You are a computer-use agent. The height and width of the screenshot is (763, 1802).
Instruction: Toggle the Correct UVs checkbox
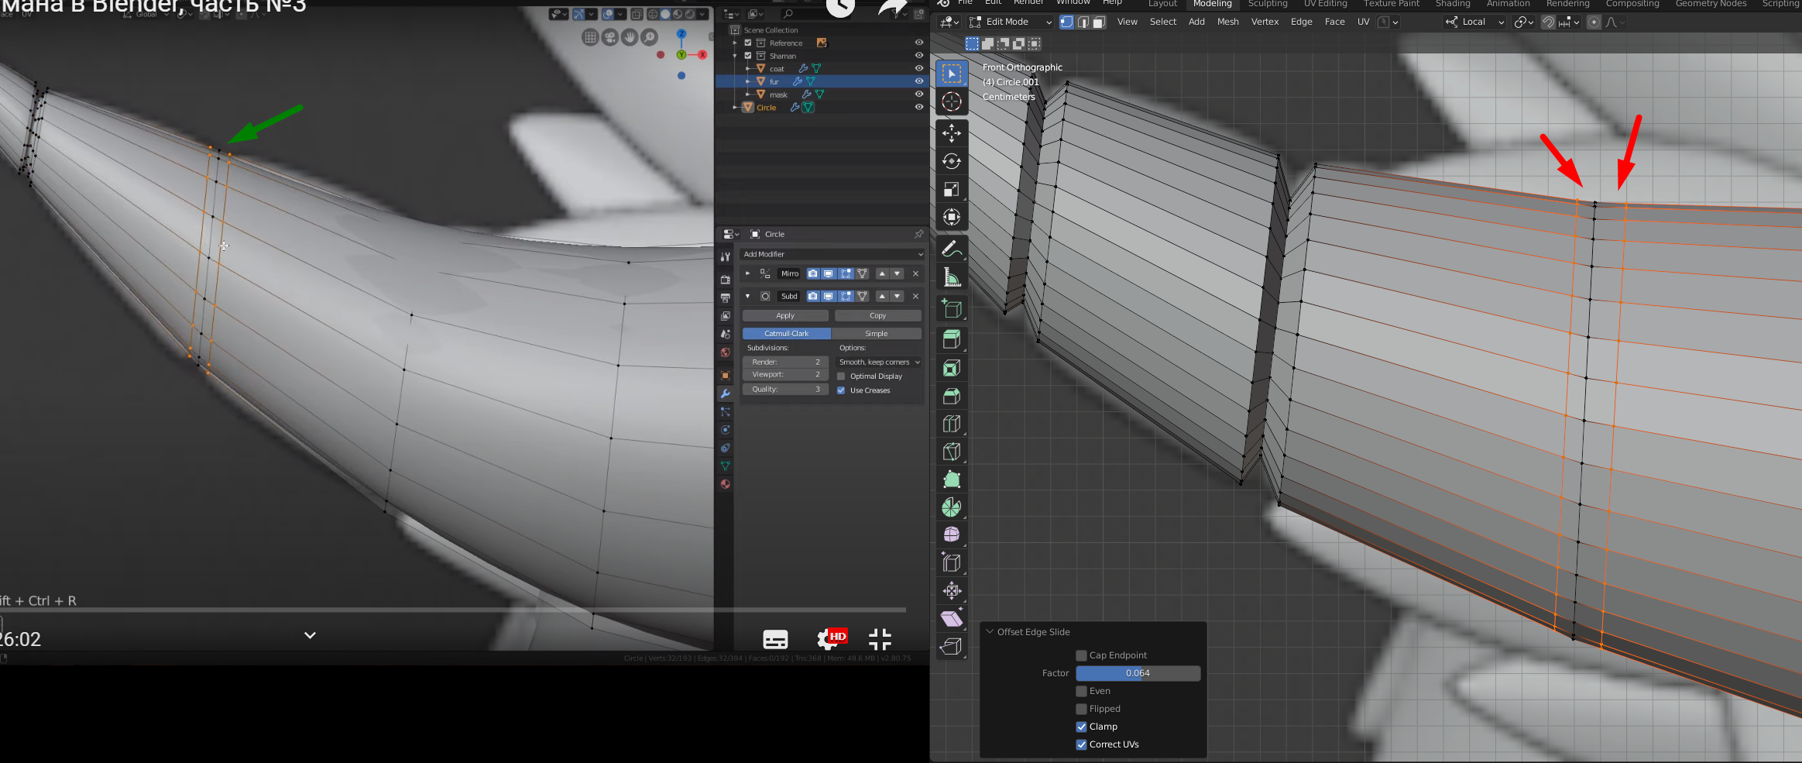[x=1081, y=744]
